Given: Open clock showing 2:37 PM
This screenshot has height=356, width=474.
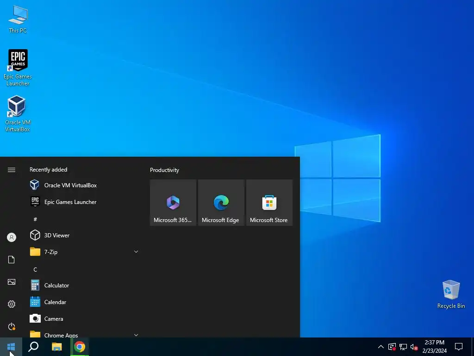Looking at the screenshot, I should [x=434, y=347].
